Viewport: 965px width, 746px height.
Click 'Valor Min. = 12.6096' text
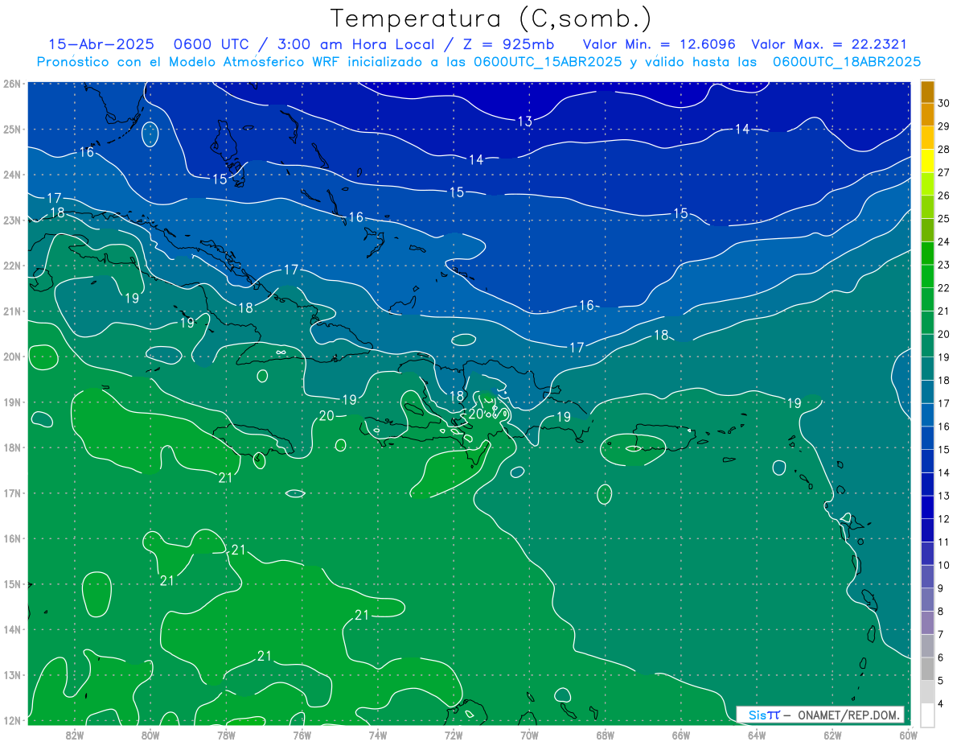pos(659,44)
